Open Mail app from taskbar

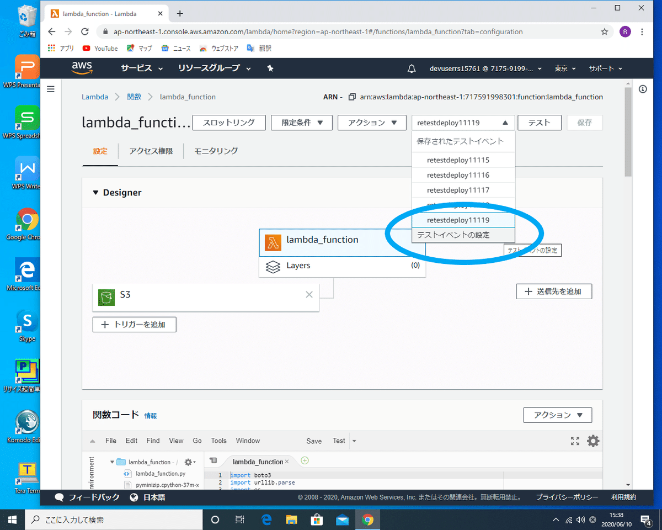click(x=342, y=520)
